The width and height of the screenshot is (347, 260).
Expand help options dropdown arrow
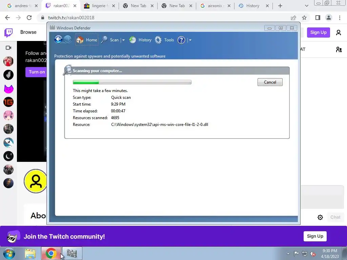(190, 40)
